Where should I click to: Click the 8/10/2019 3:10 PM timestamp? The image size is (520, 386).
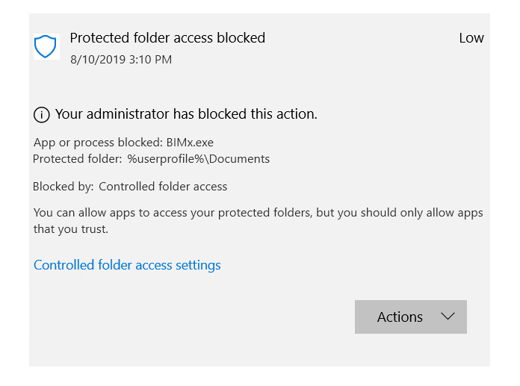pos(121,59)
